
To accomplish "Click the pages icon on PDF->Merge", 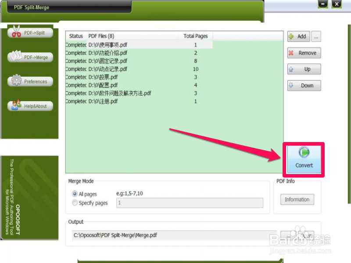I will [x=16, y=56].
